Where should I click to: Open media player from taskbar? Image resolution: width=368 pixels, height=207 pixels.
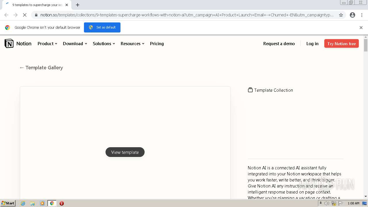tap(42, 203)
